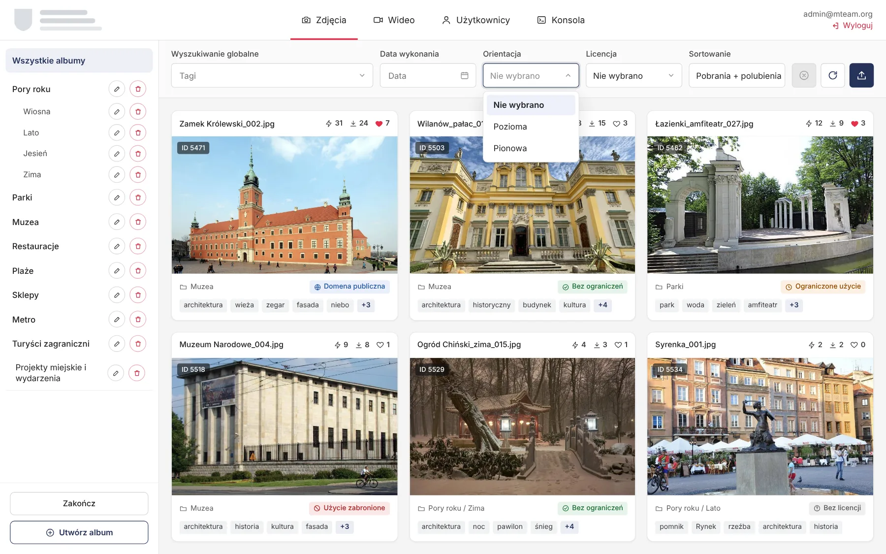Viewport: 886px width, 554px height.
Task: Download Syrenka_001.jpg via download icon
Action: [833, 345]
